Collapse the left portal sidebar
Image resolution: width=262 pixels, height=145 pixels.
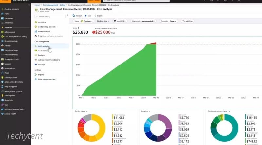point(29,5)
